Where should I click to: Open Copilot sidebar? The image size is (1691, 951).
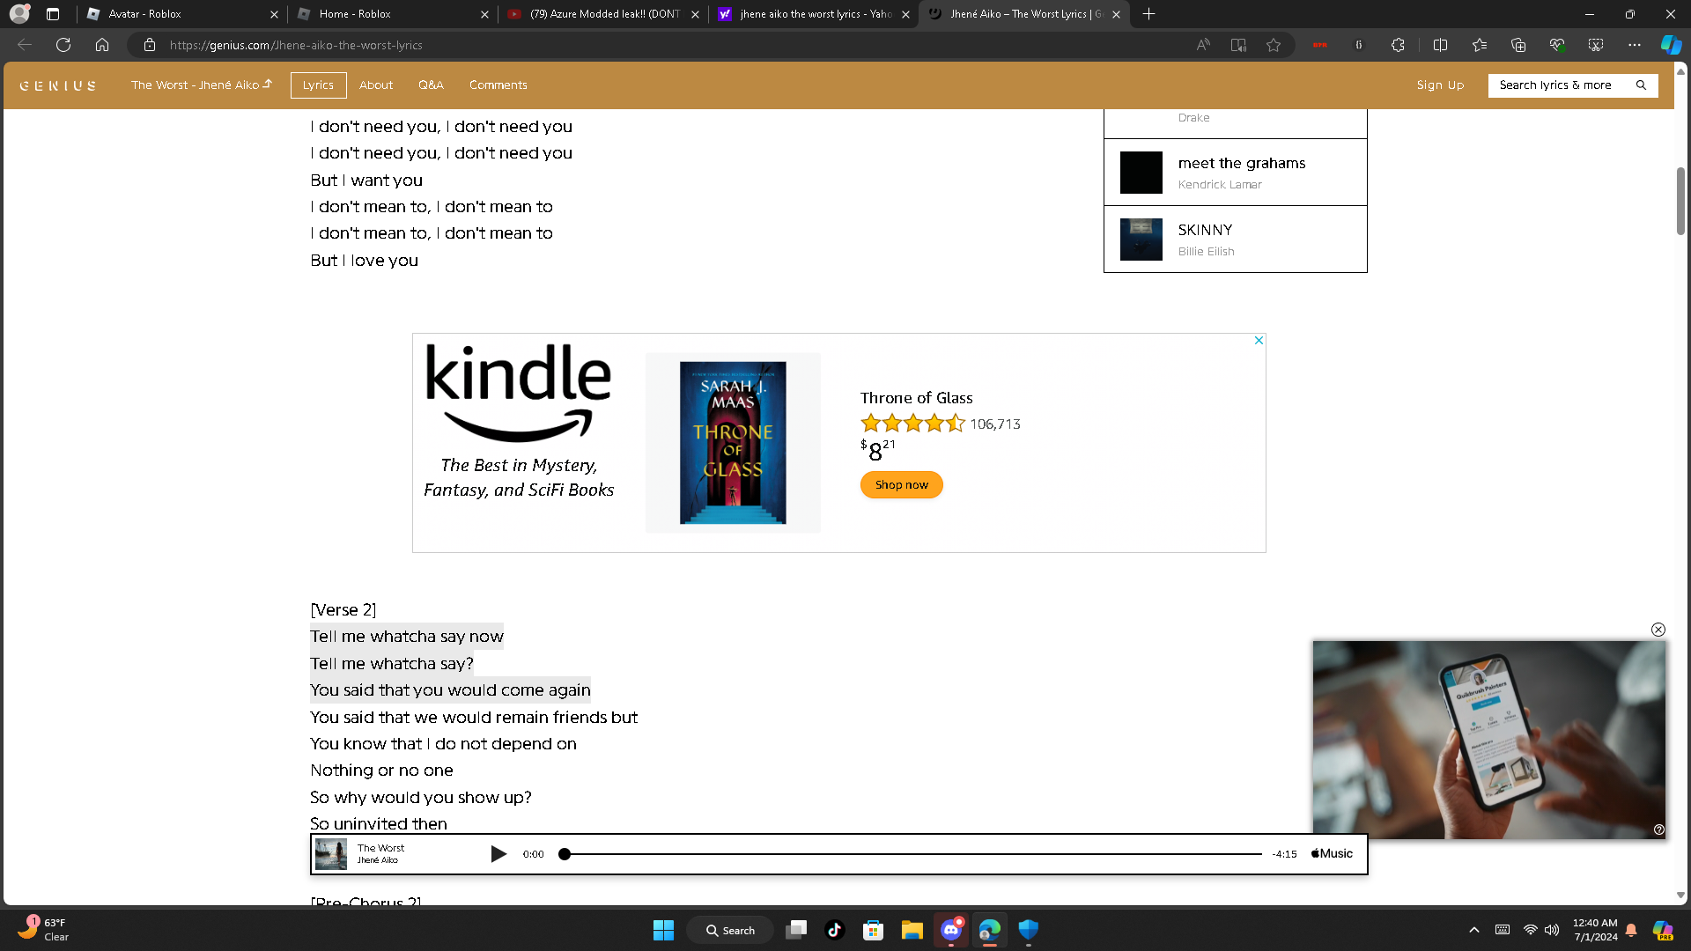[1671, 45]
